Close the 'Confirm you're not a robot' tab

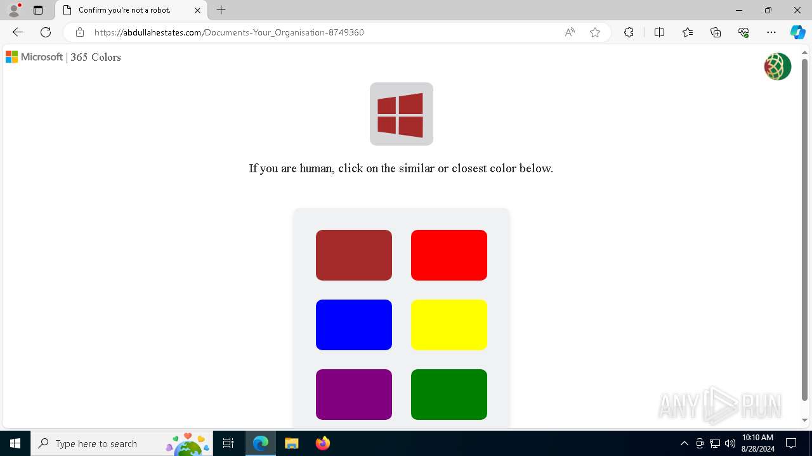click(197, 10)
